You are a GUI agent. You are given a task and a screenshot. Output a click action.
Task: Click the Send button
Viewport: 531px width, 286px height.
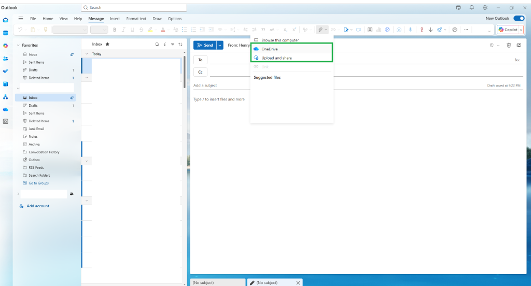point(205,45)
